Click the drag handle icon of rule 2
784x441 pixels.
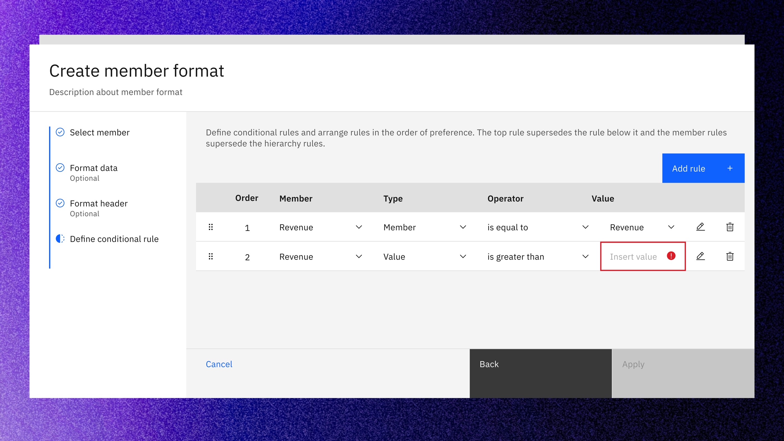(x=211, y=256)
